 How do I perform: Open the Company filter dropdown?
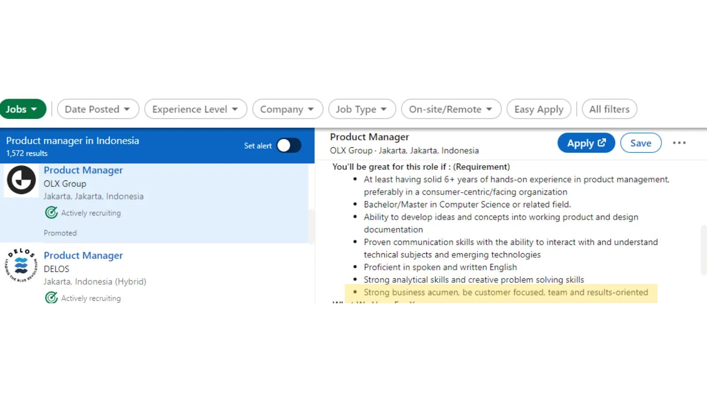point(287,109)
